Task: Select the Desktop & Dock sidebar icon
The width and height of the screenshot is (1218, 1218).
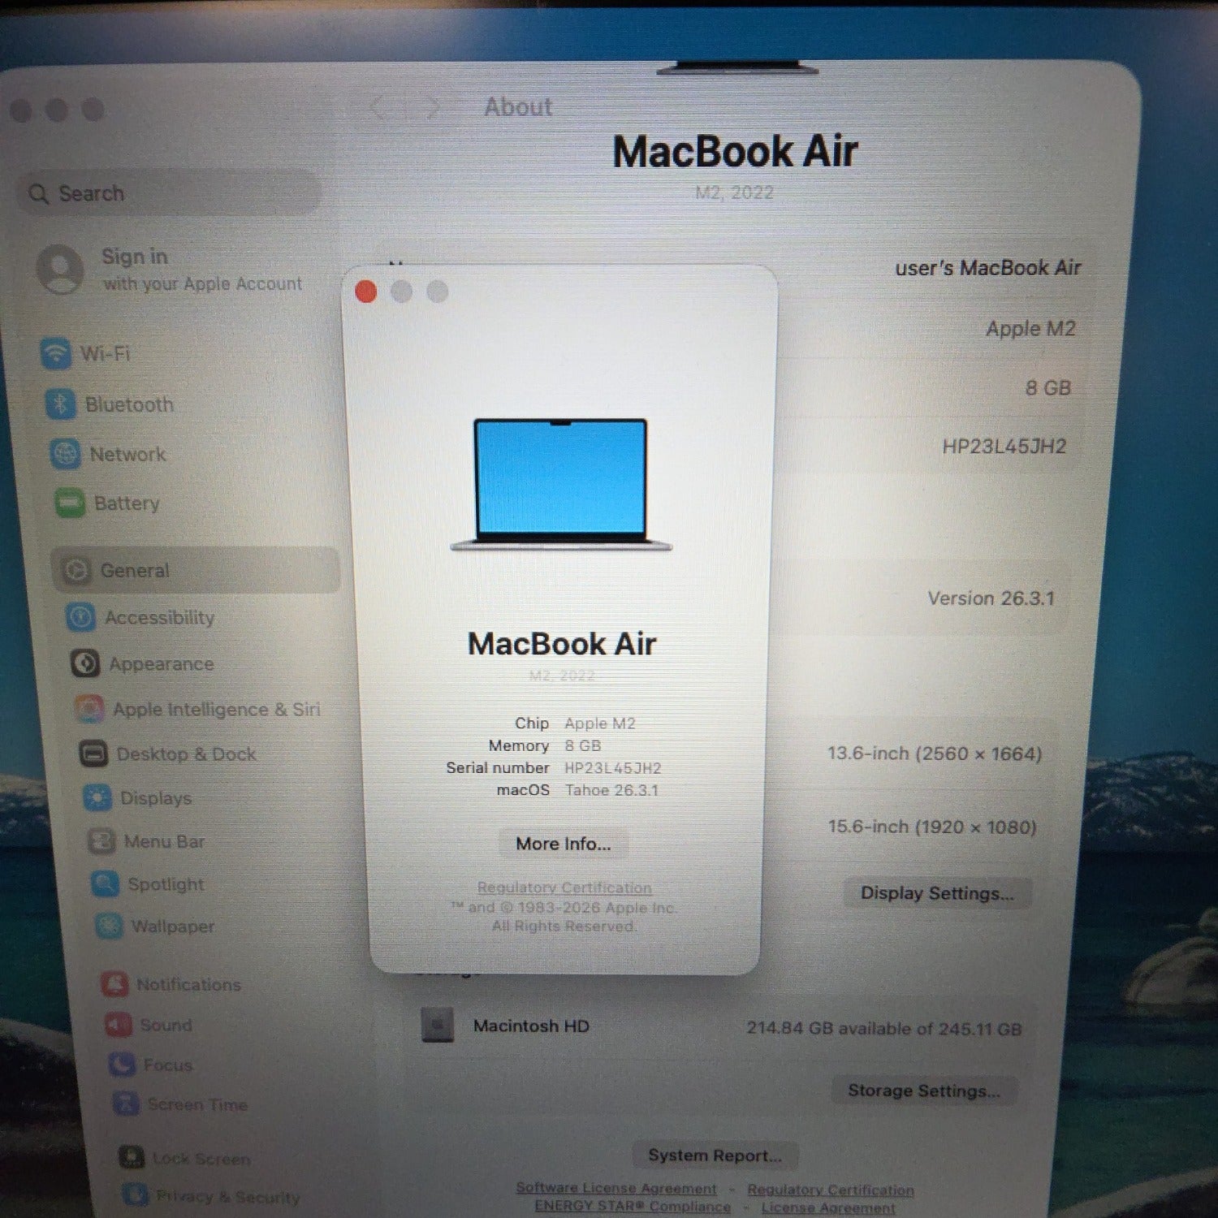Action: pos(93,754)
